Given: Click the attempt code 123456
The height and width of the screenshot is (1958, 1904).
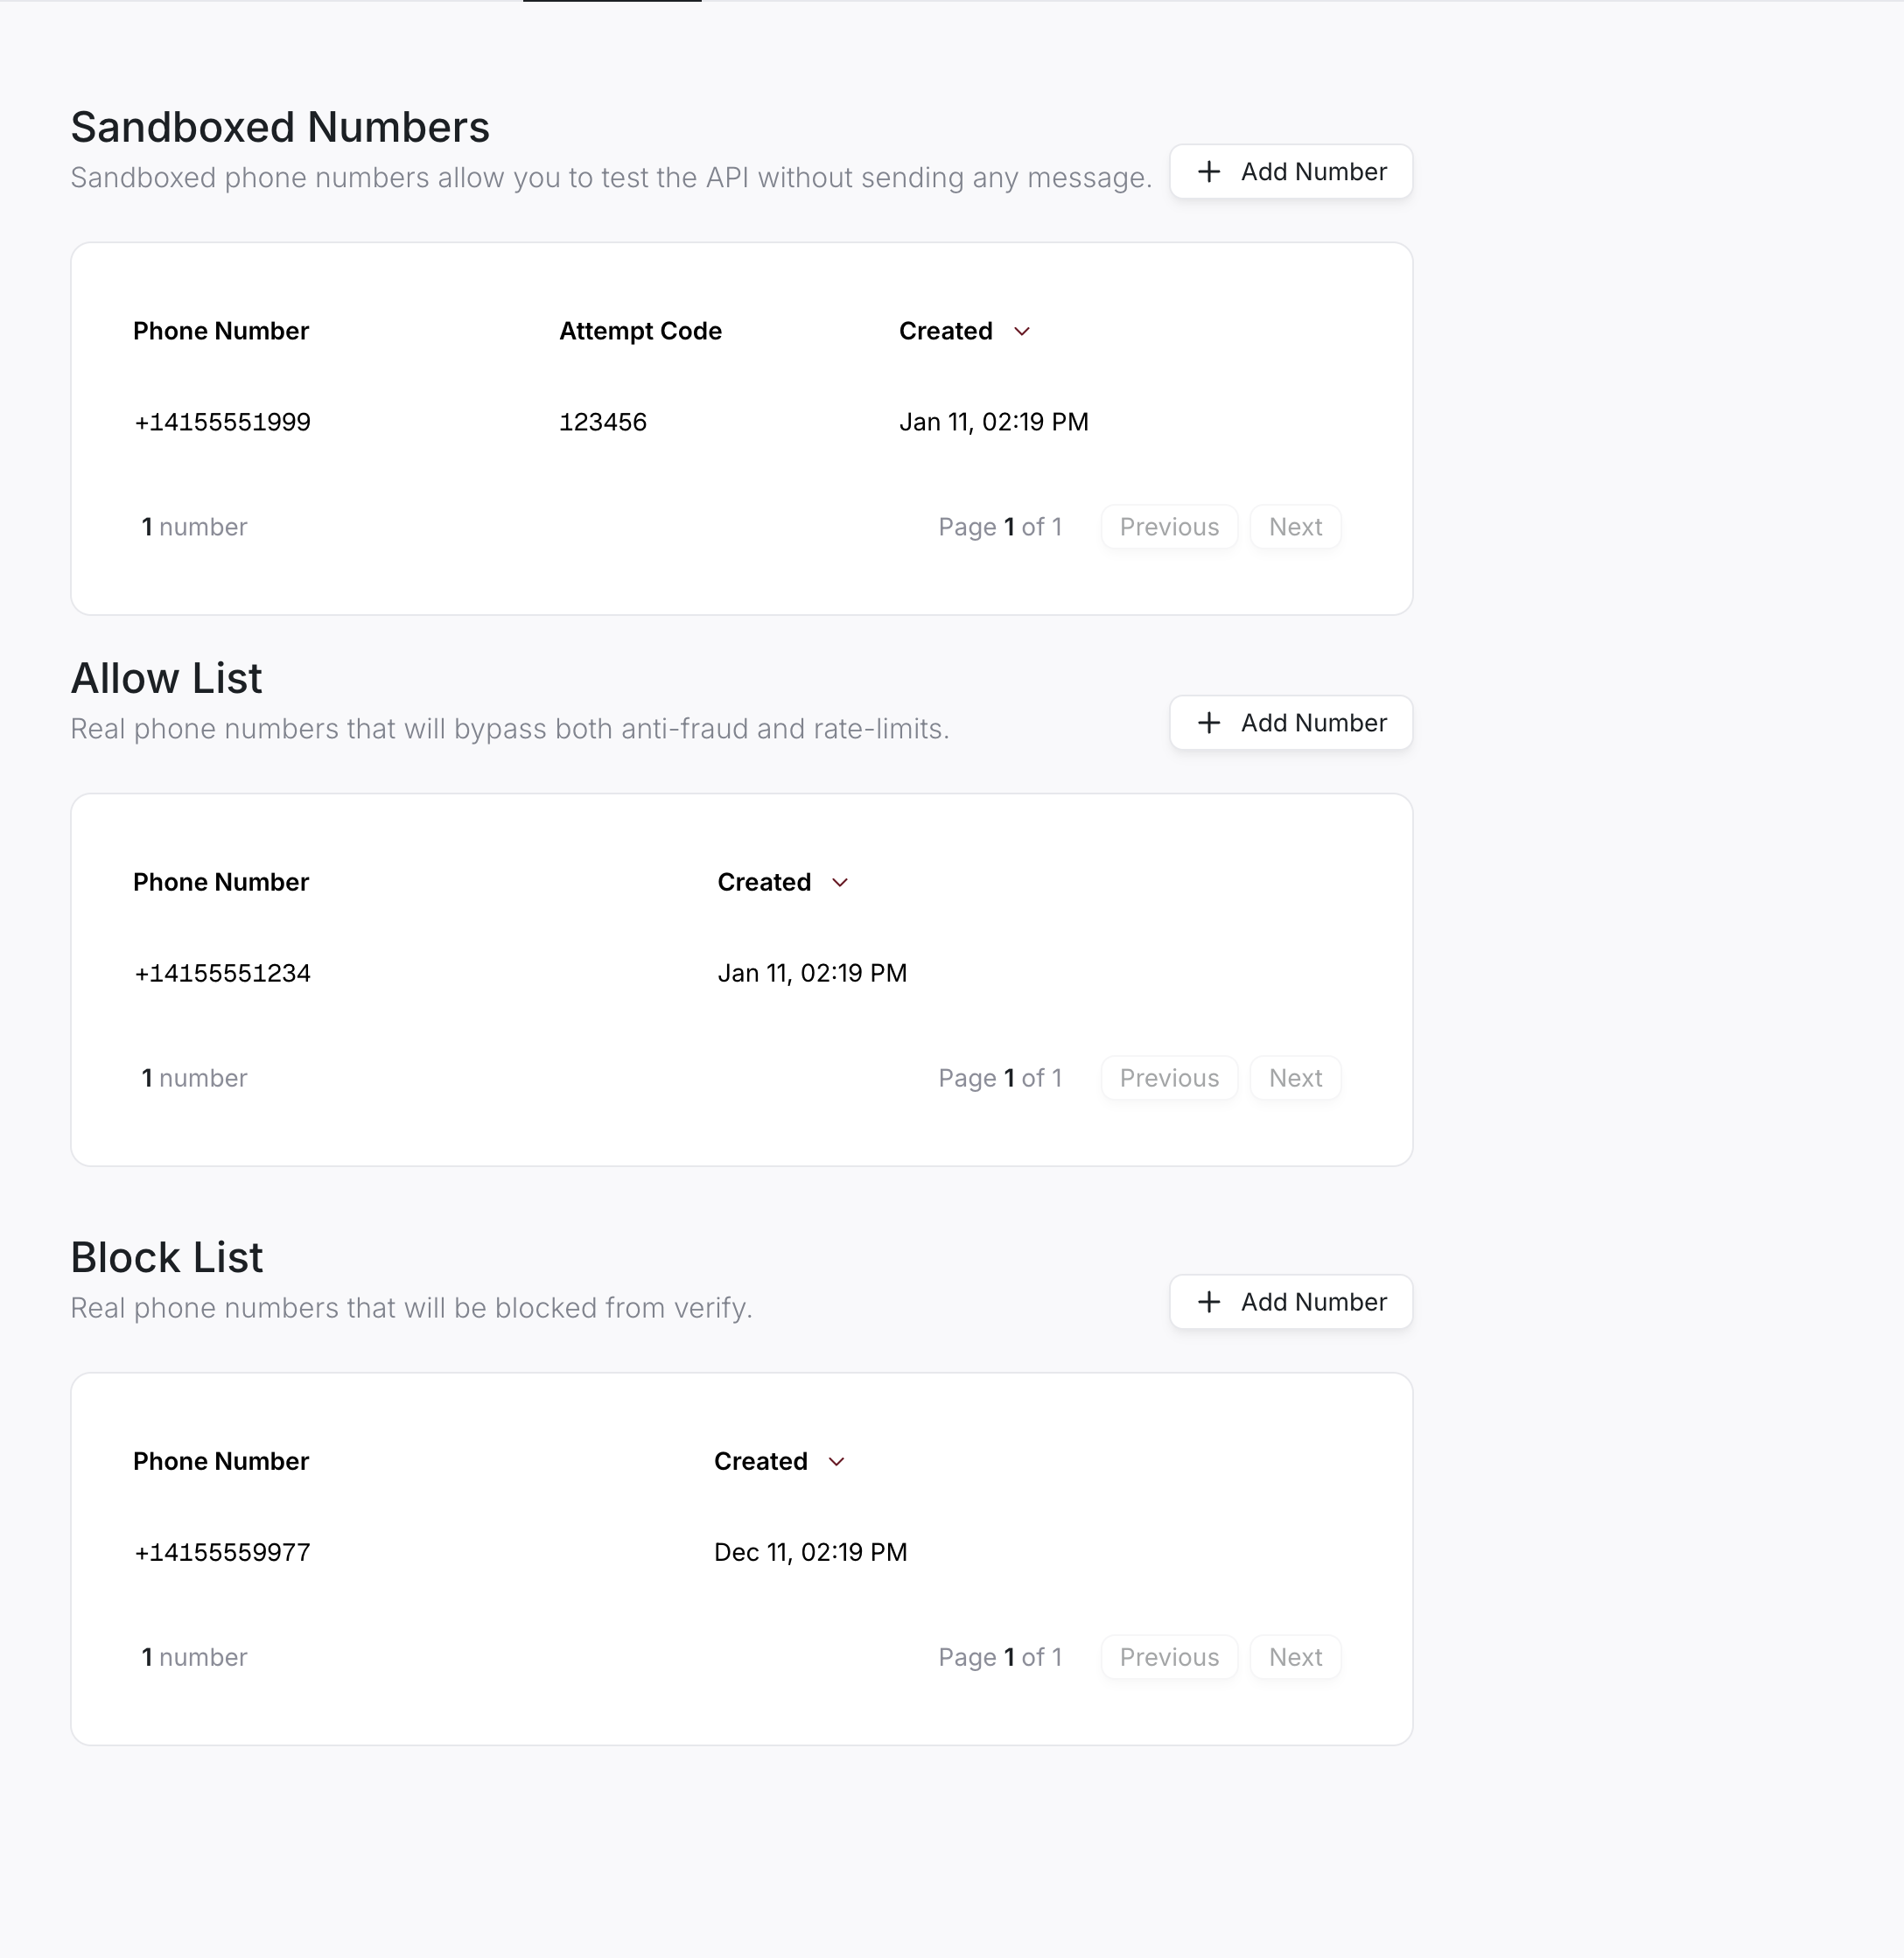Looking at the screenshot, I should click(x=603, y=421).
